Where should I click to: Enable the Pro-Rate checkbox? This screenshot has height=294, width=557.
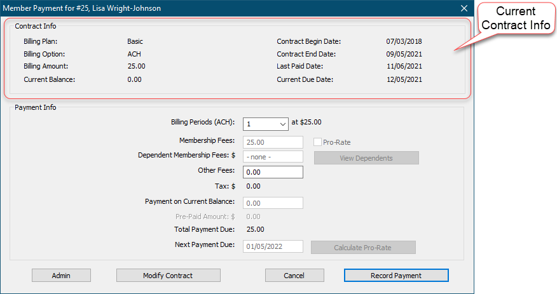click(318, 143)
